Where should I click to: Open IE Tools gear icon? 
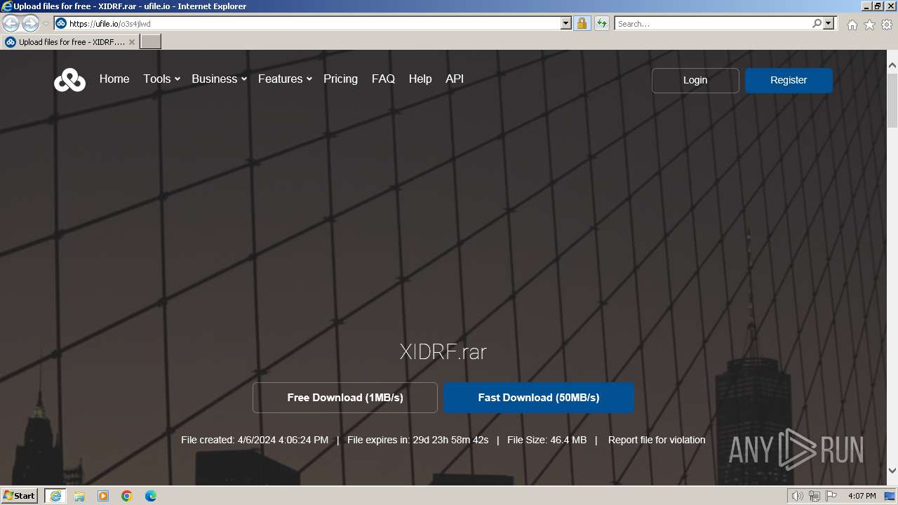tap(887, 25)
